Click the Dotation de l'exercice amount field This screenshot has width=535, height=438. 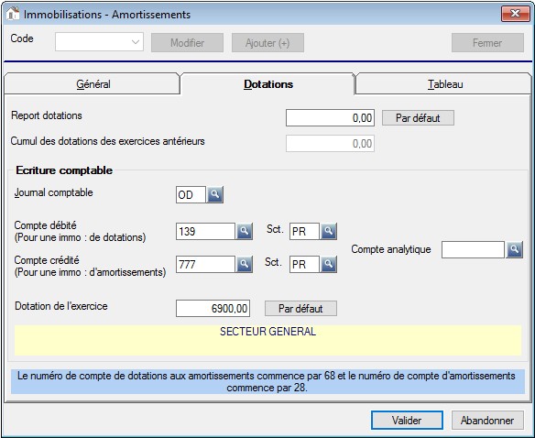click(213, 309)
